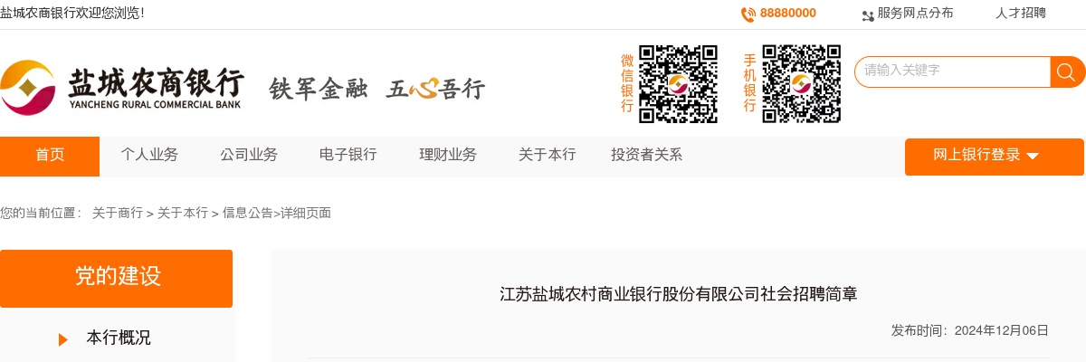Click the 人才招聘 link
This screenshot has width=1086, height=362.
coord(1021,14)
